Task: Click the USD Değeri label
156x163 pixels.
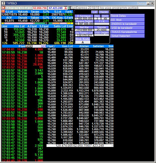Action: coord(101,33)
